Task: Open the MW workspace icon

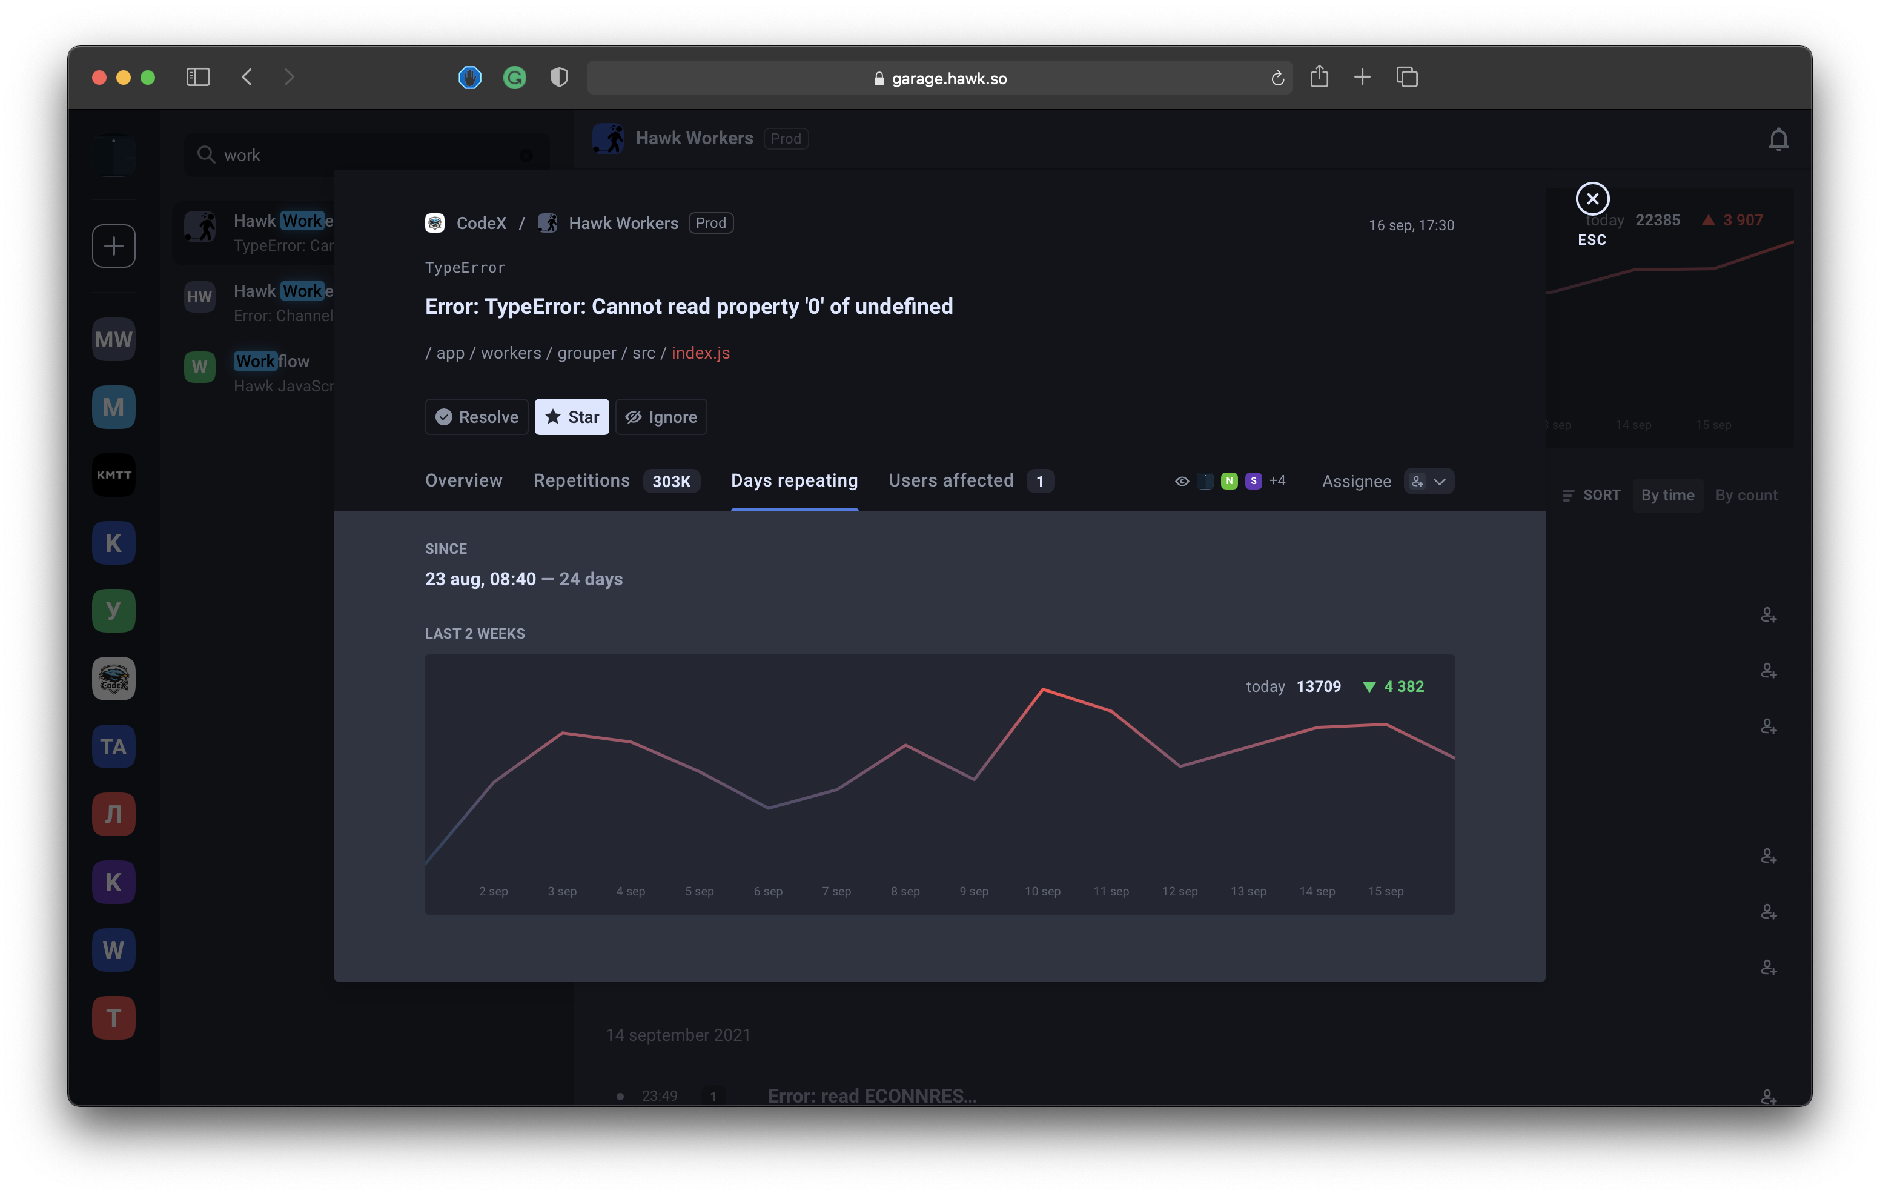Action: point(114,339)
